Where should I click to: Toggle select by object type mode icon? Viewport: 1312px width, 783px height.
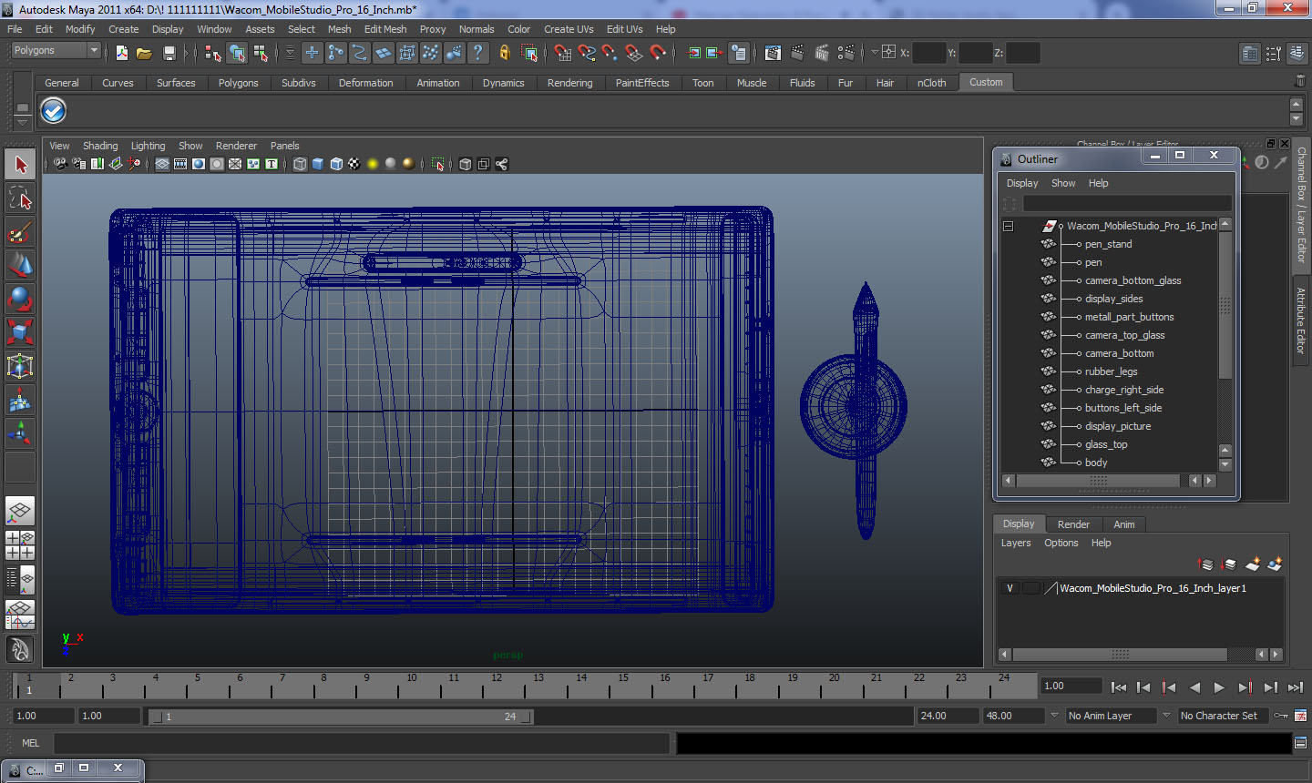point(237,53)
